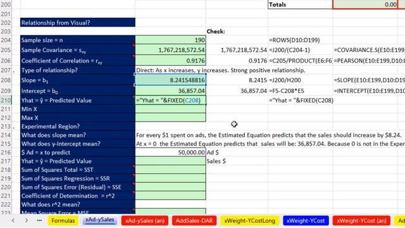405x228 pixels.
Task: Open the Formulas sheet tab
Action: coord(63,220)
